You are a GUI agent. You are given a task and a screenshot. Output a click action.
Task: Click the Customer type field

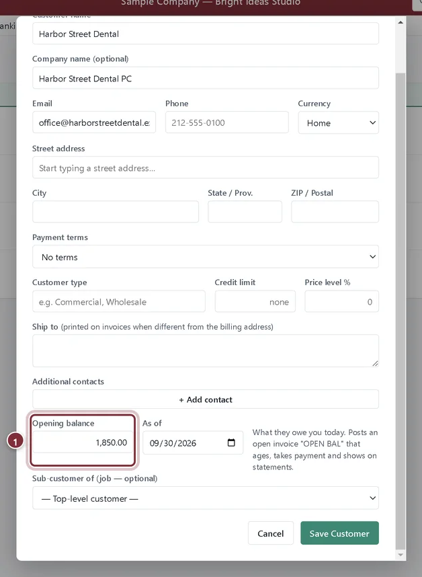point(119,301)
